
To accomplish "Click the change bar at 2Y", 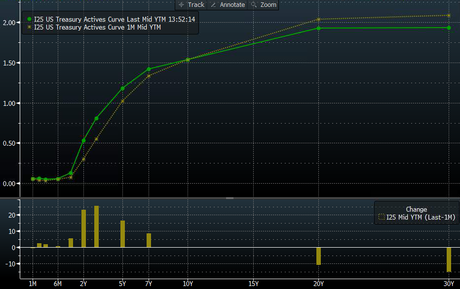I will click(83, 228).
